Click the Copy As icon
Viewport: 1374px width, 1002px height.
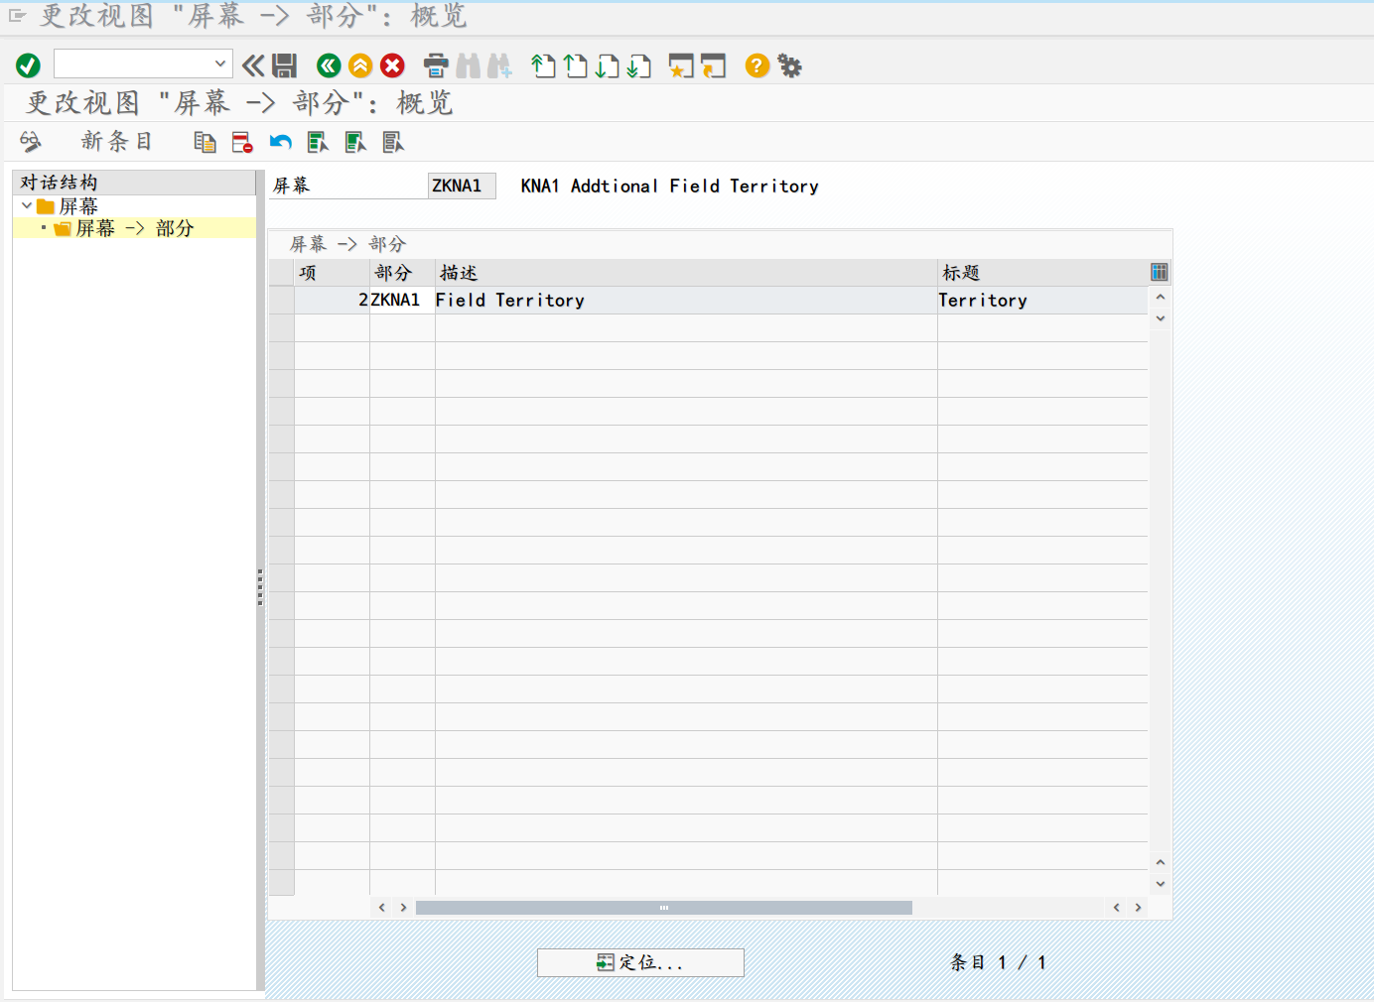205,143
